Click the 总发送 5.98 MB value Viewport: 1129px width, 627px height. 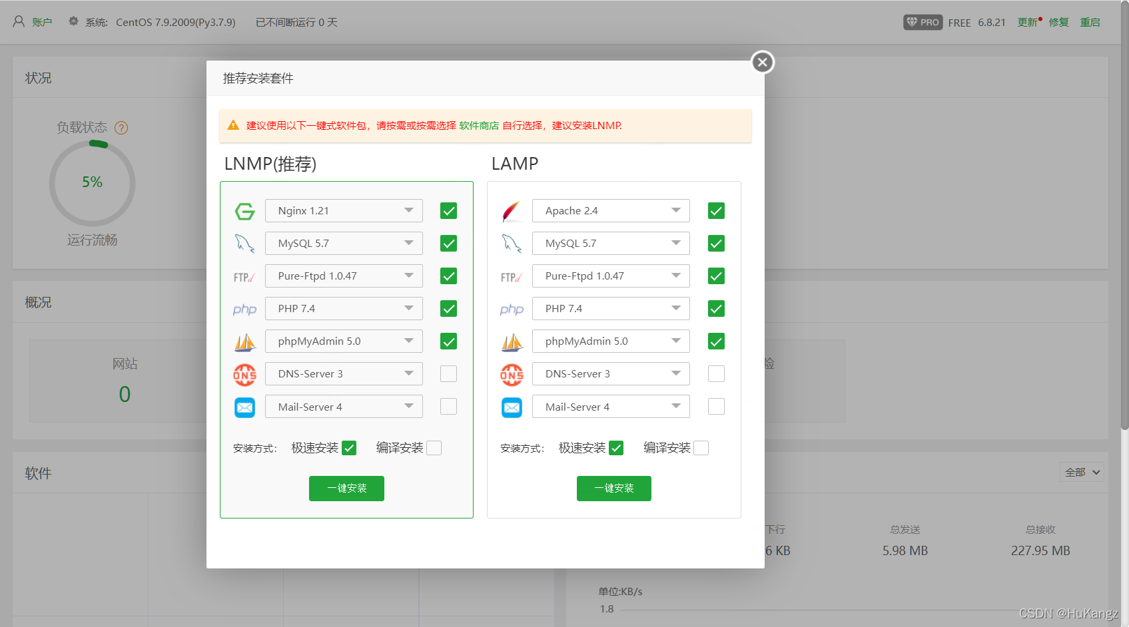[x=905, y=550]
